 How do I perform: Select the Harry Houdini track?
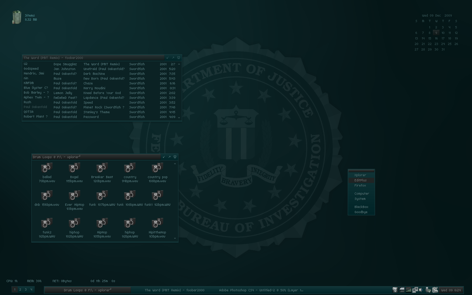click(x=100, y=88)
